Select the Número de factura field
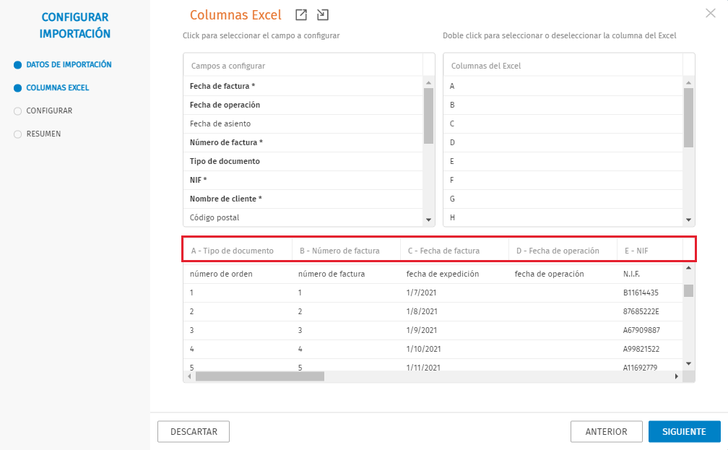The image size is (728, 450). [303, 142]
